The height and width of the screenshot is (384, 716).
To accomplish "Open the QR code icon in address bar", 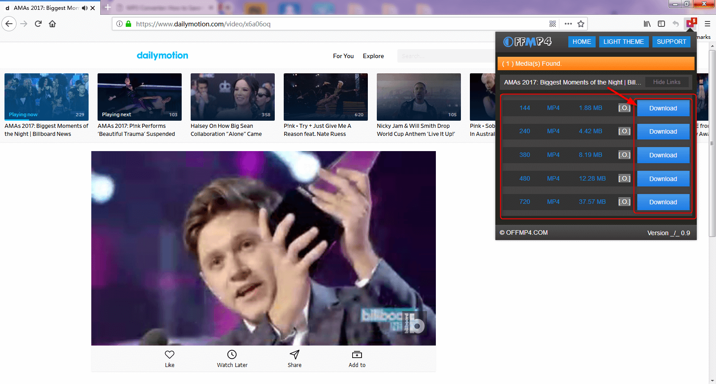I will 553,24.
